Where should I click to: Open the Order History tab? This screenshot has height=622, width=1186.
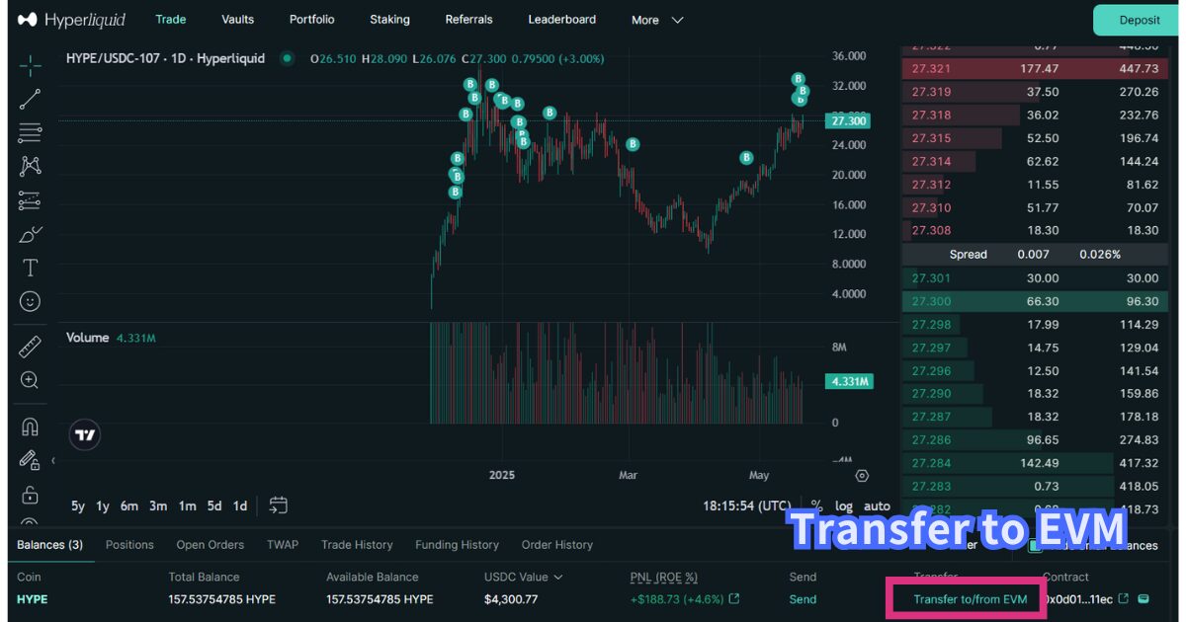(557, 545)
